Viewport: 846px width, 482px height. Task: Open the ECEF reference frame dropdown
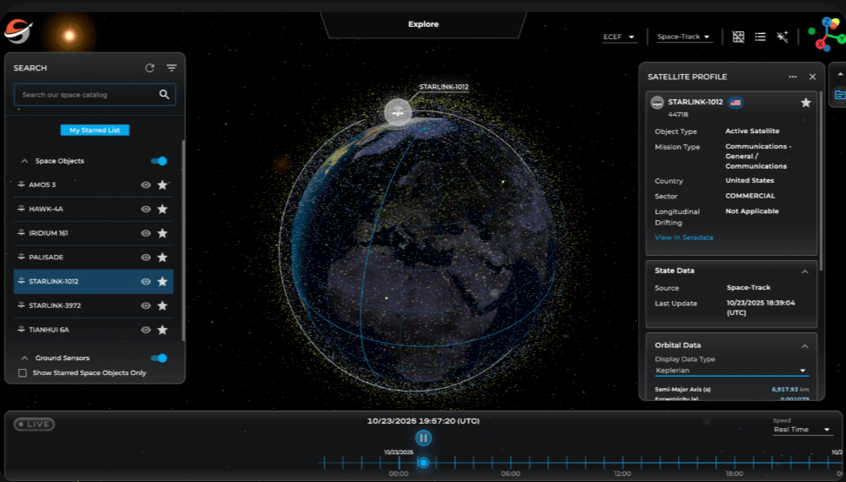pyautogui.click(x=619, y=37)
